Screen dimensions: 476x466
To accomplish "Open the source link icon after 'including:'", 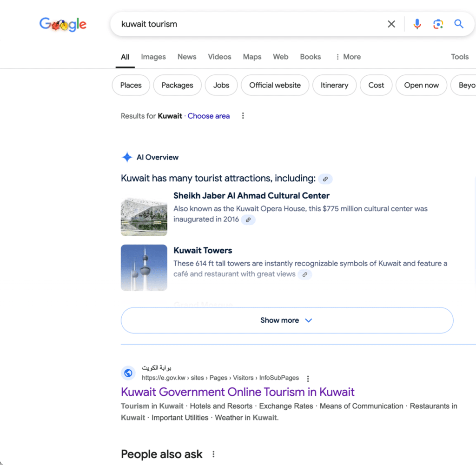I will 325,179.
